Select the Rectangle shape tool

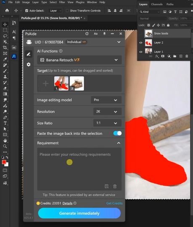[5, 135]
